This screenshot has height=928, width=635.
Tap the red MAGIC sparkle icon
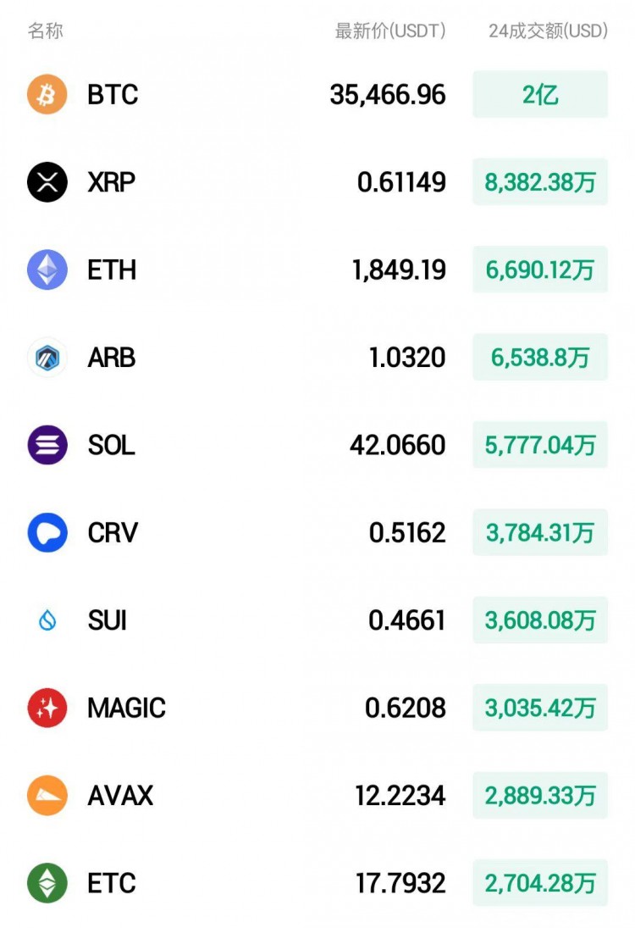[x=47, y=708]
